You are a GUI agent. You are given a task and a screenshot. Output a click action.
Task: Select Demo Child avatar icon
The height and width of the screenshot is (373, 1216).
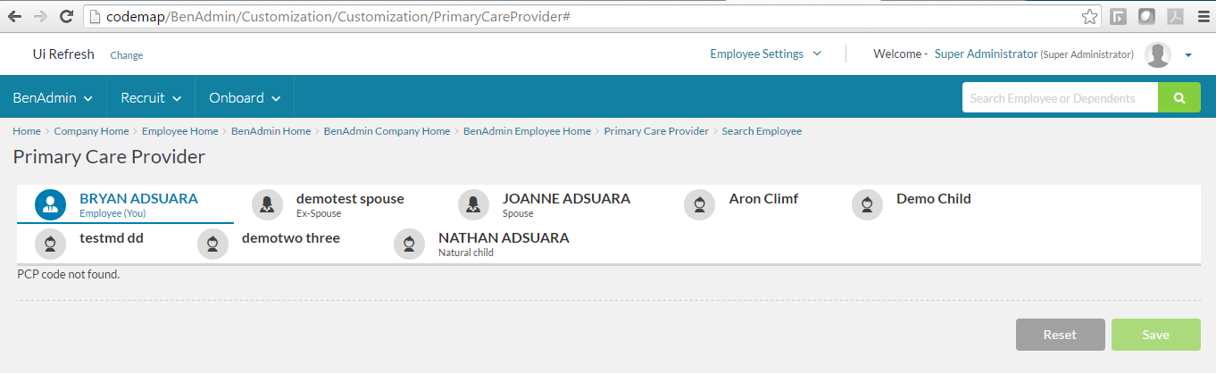pyautogui.click(x=868, y=205)
